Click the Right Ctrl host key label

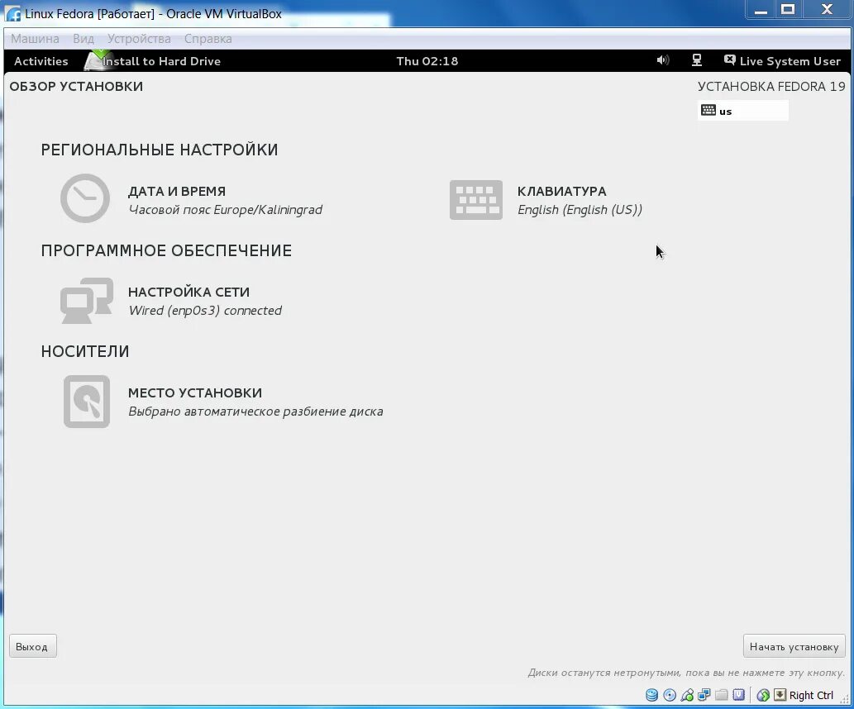(811, 696)
